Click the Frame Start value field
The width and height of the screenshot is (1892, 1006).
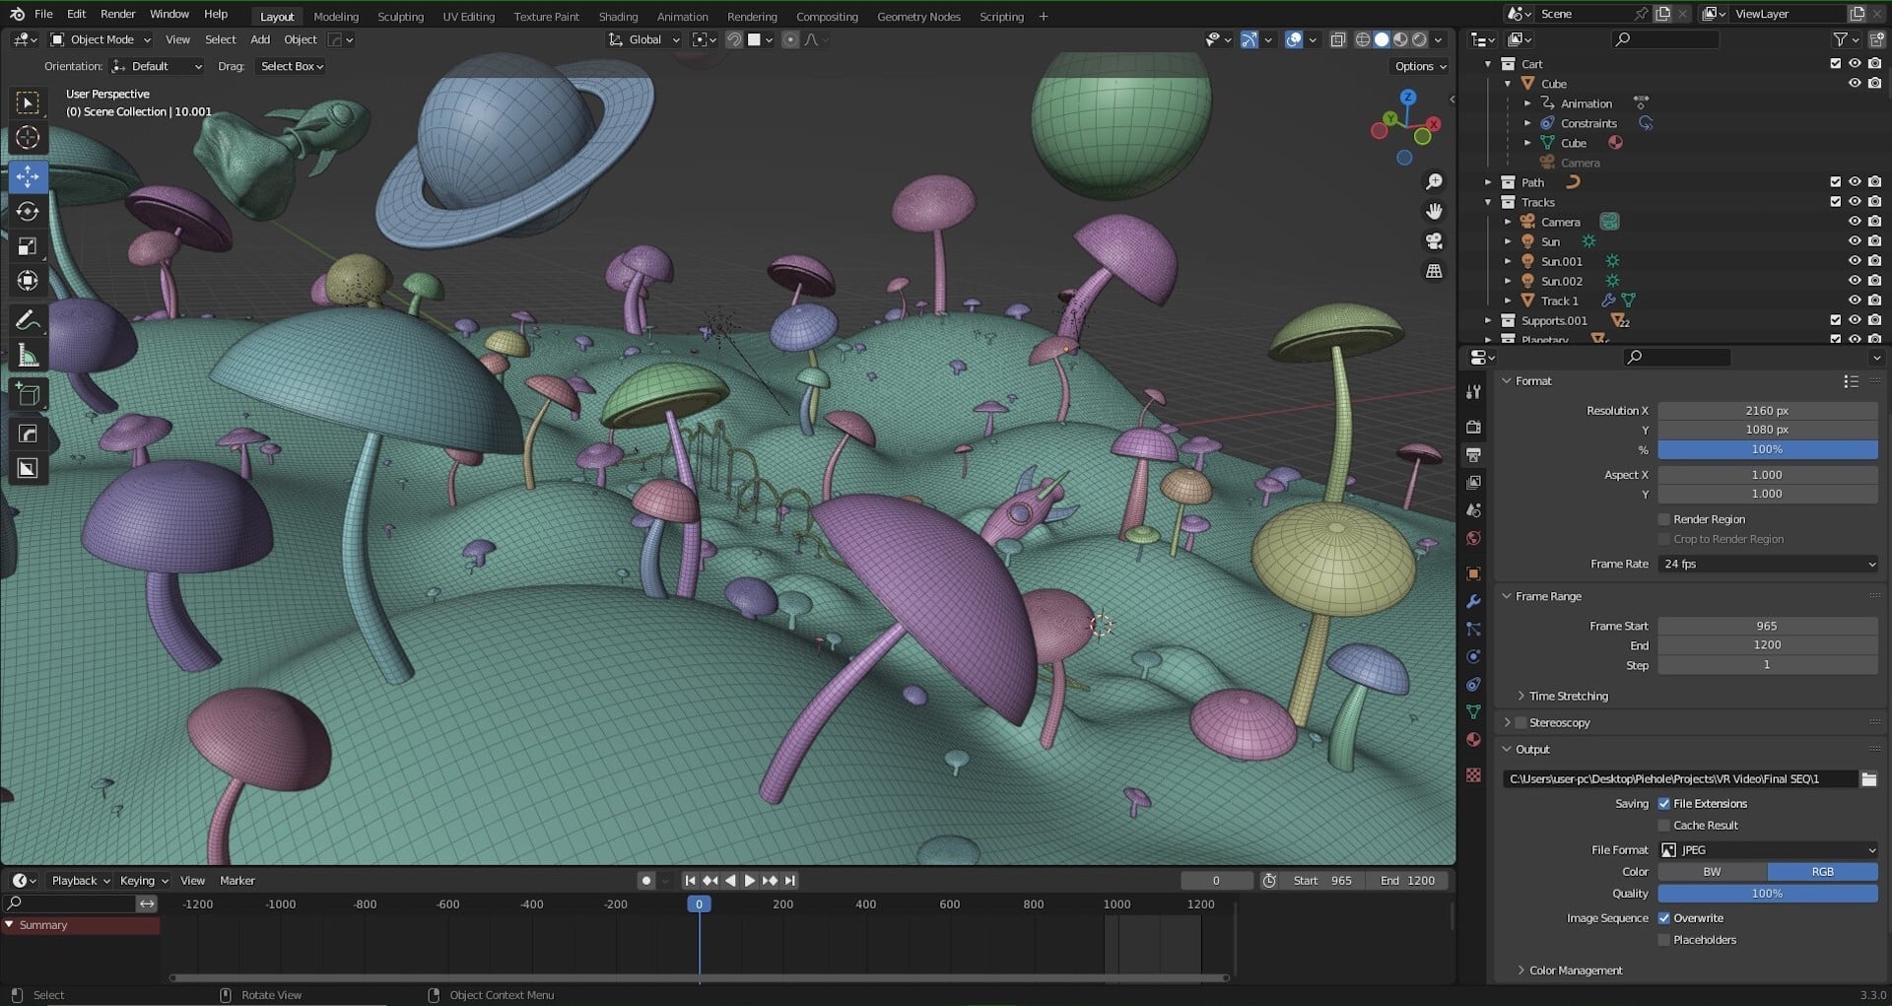(x=1768, y=626)
